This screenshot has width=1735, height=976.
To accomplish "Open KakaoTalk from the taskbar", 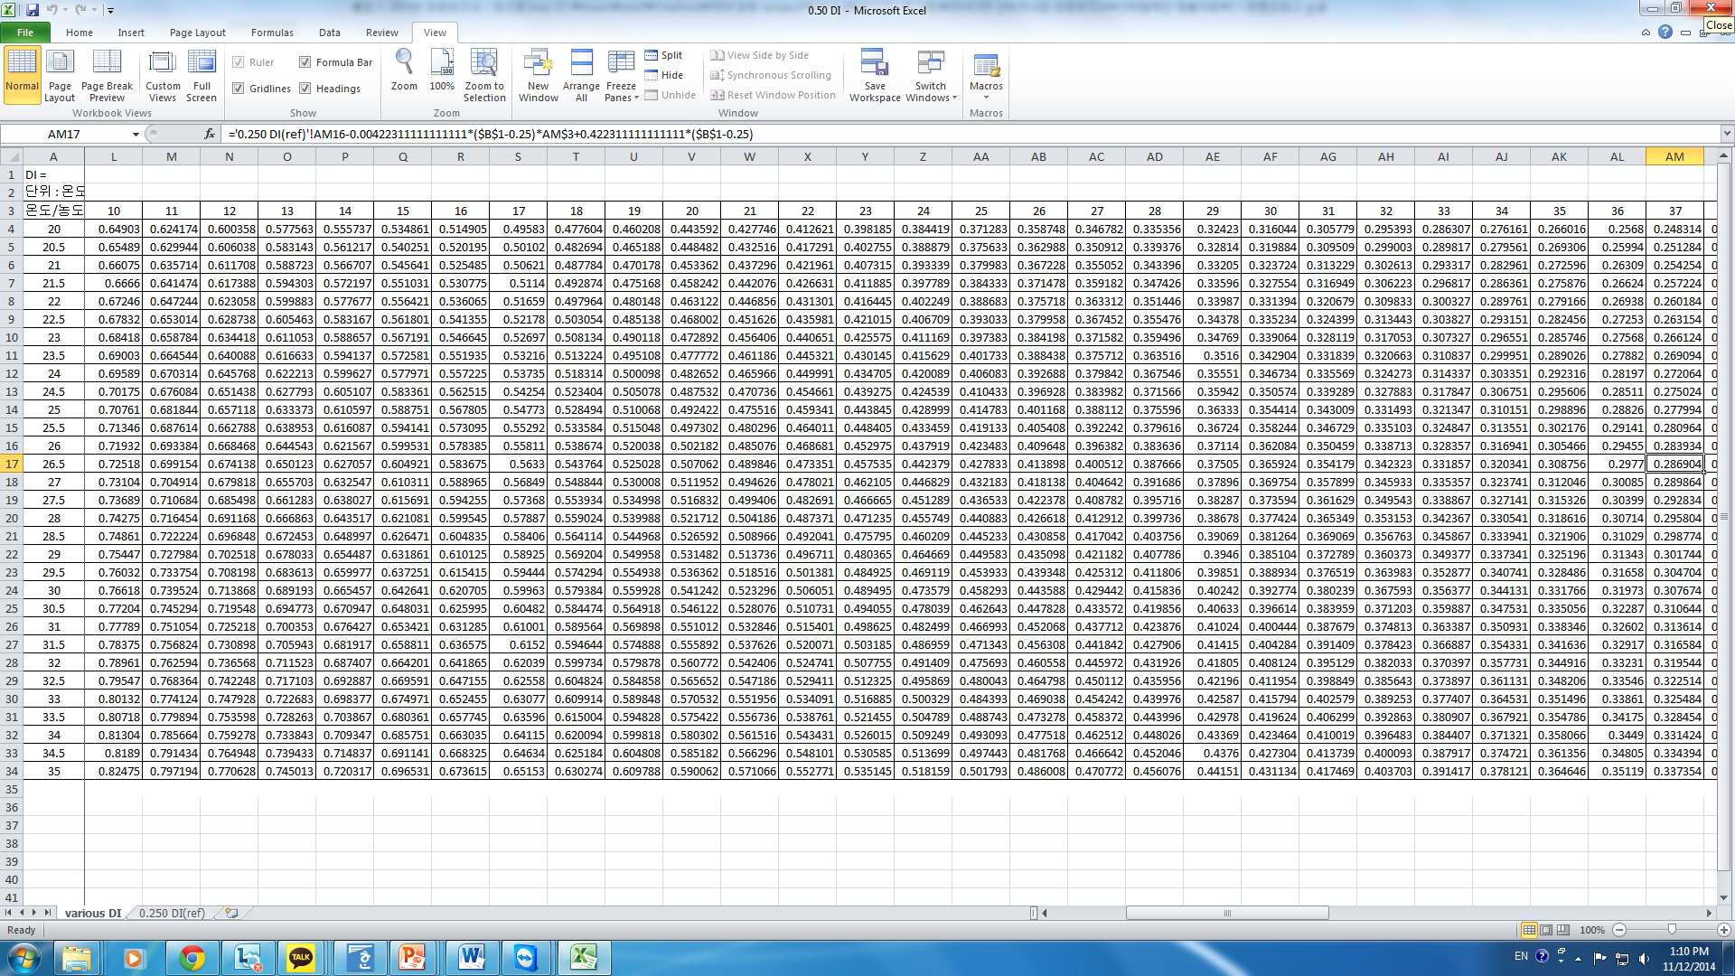I will [x=301, y=957].
